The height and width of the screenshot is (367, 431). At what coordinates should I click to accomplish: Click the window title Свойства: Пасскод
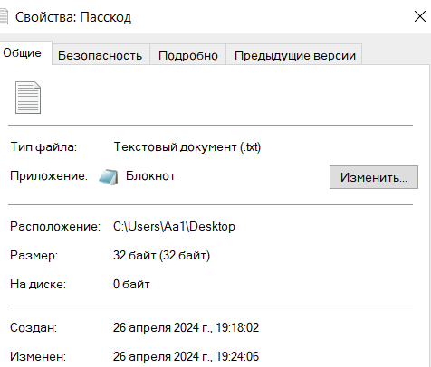(73, 17)
